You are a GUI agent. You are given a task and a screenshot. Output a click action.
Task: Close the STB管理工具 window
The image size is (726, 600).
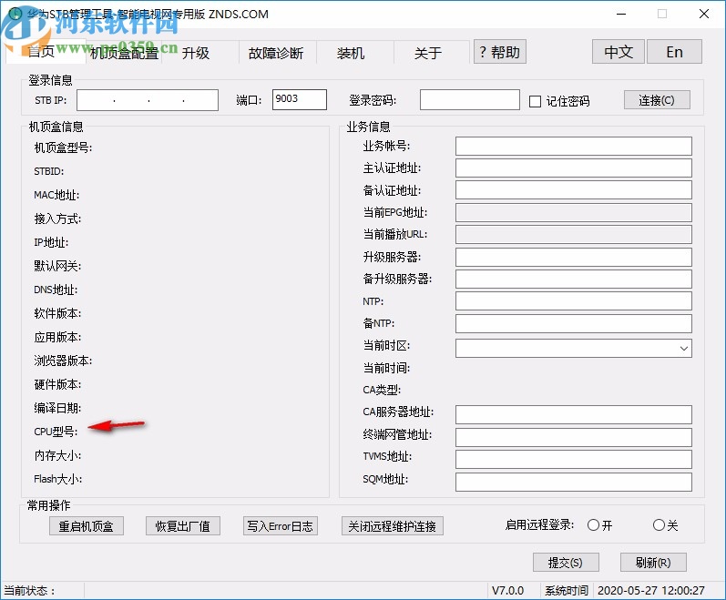coord(704,14)
